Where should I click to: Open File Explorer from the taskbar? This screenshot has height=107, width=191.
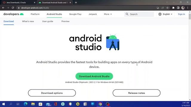(x=33, y=104)
